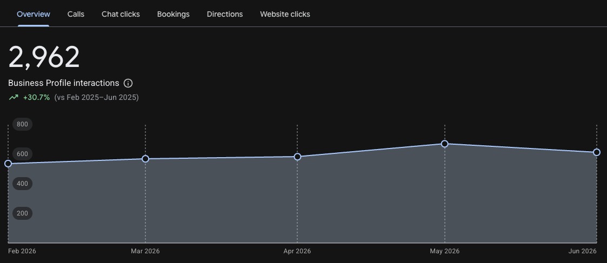Select the Mar 2026 data point
Image resolution: width=607 pixels, height=263 pixels.
tap(145, 159)
